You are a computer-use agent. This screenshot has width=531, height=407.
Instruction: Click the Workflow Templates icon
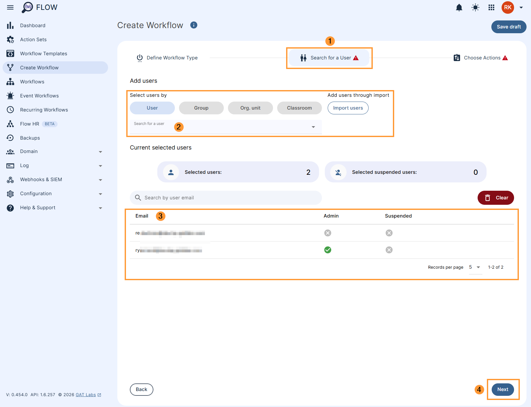click(10, 54)
